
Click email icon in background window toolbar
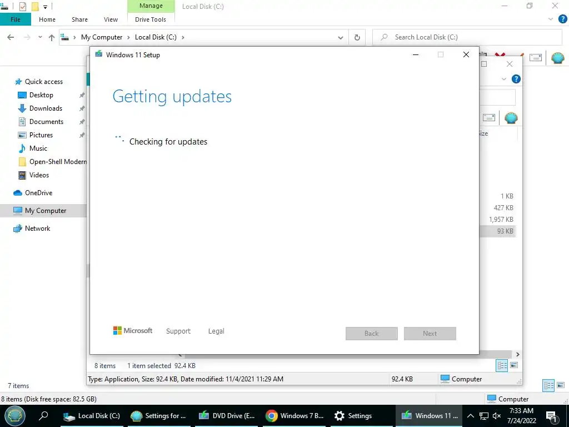(x=489, y=118)
